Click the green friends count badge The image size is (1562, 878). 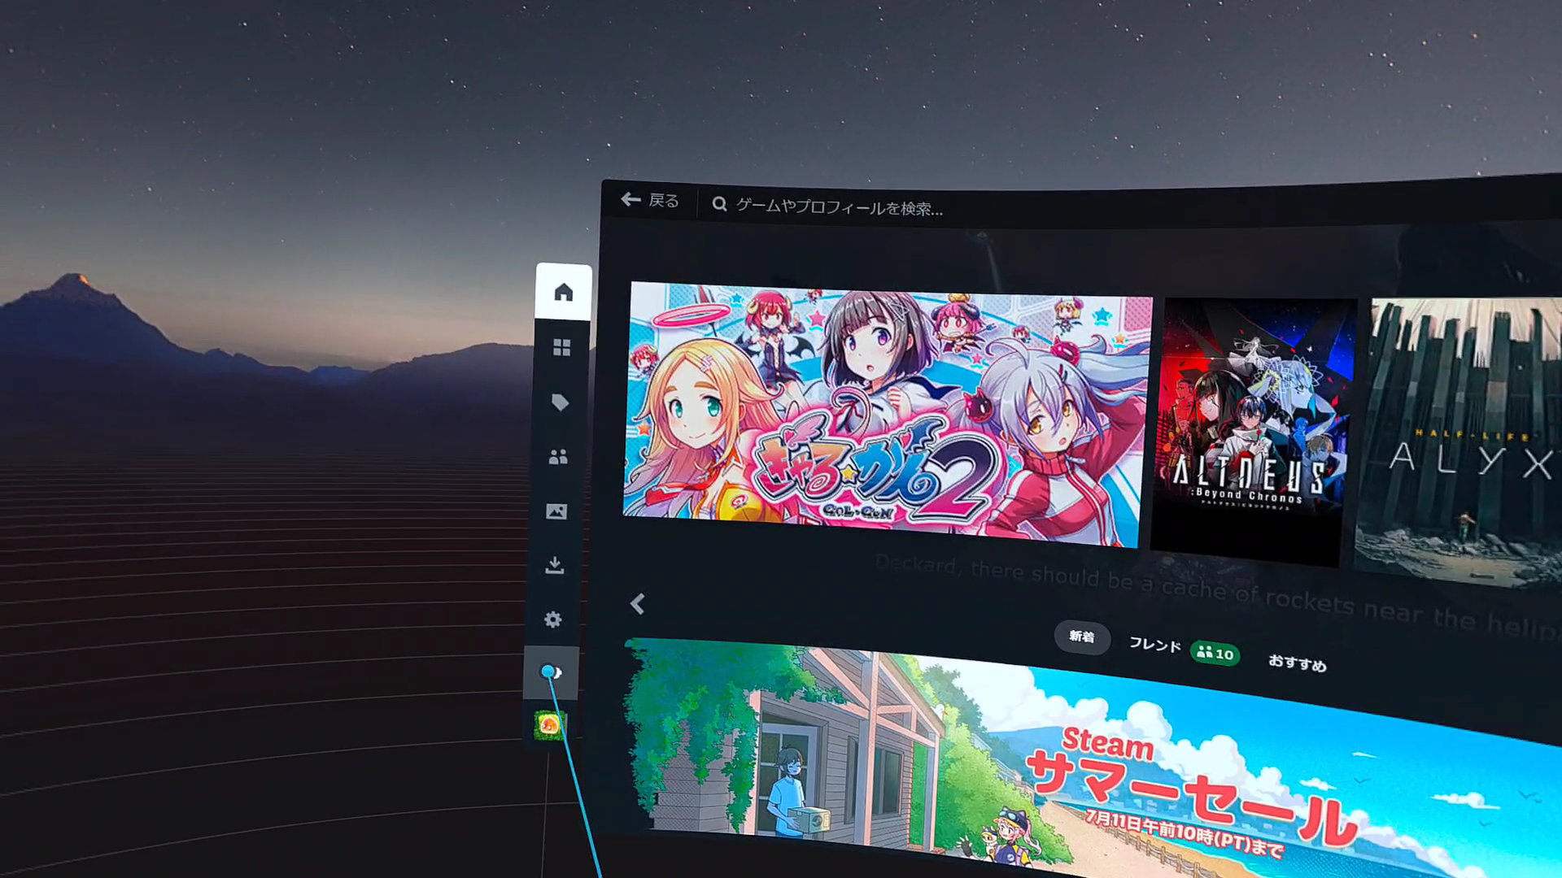pos(1215,653)
